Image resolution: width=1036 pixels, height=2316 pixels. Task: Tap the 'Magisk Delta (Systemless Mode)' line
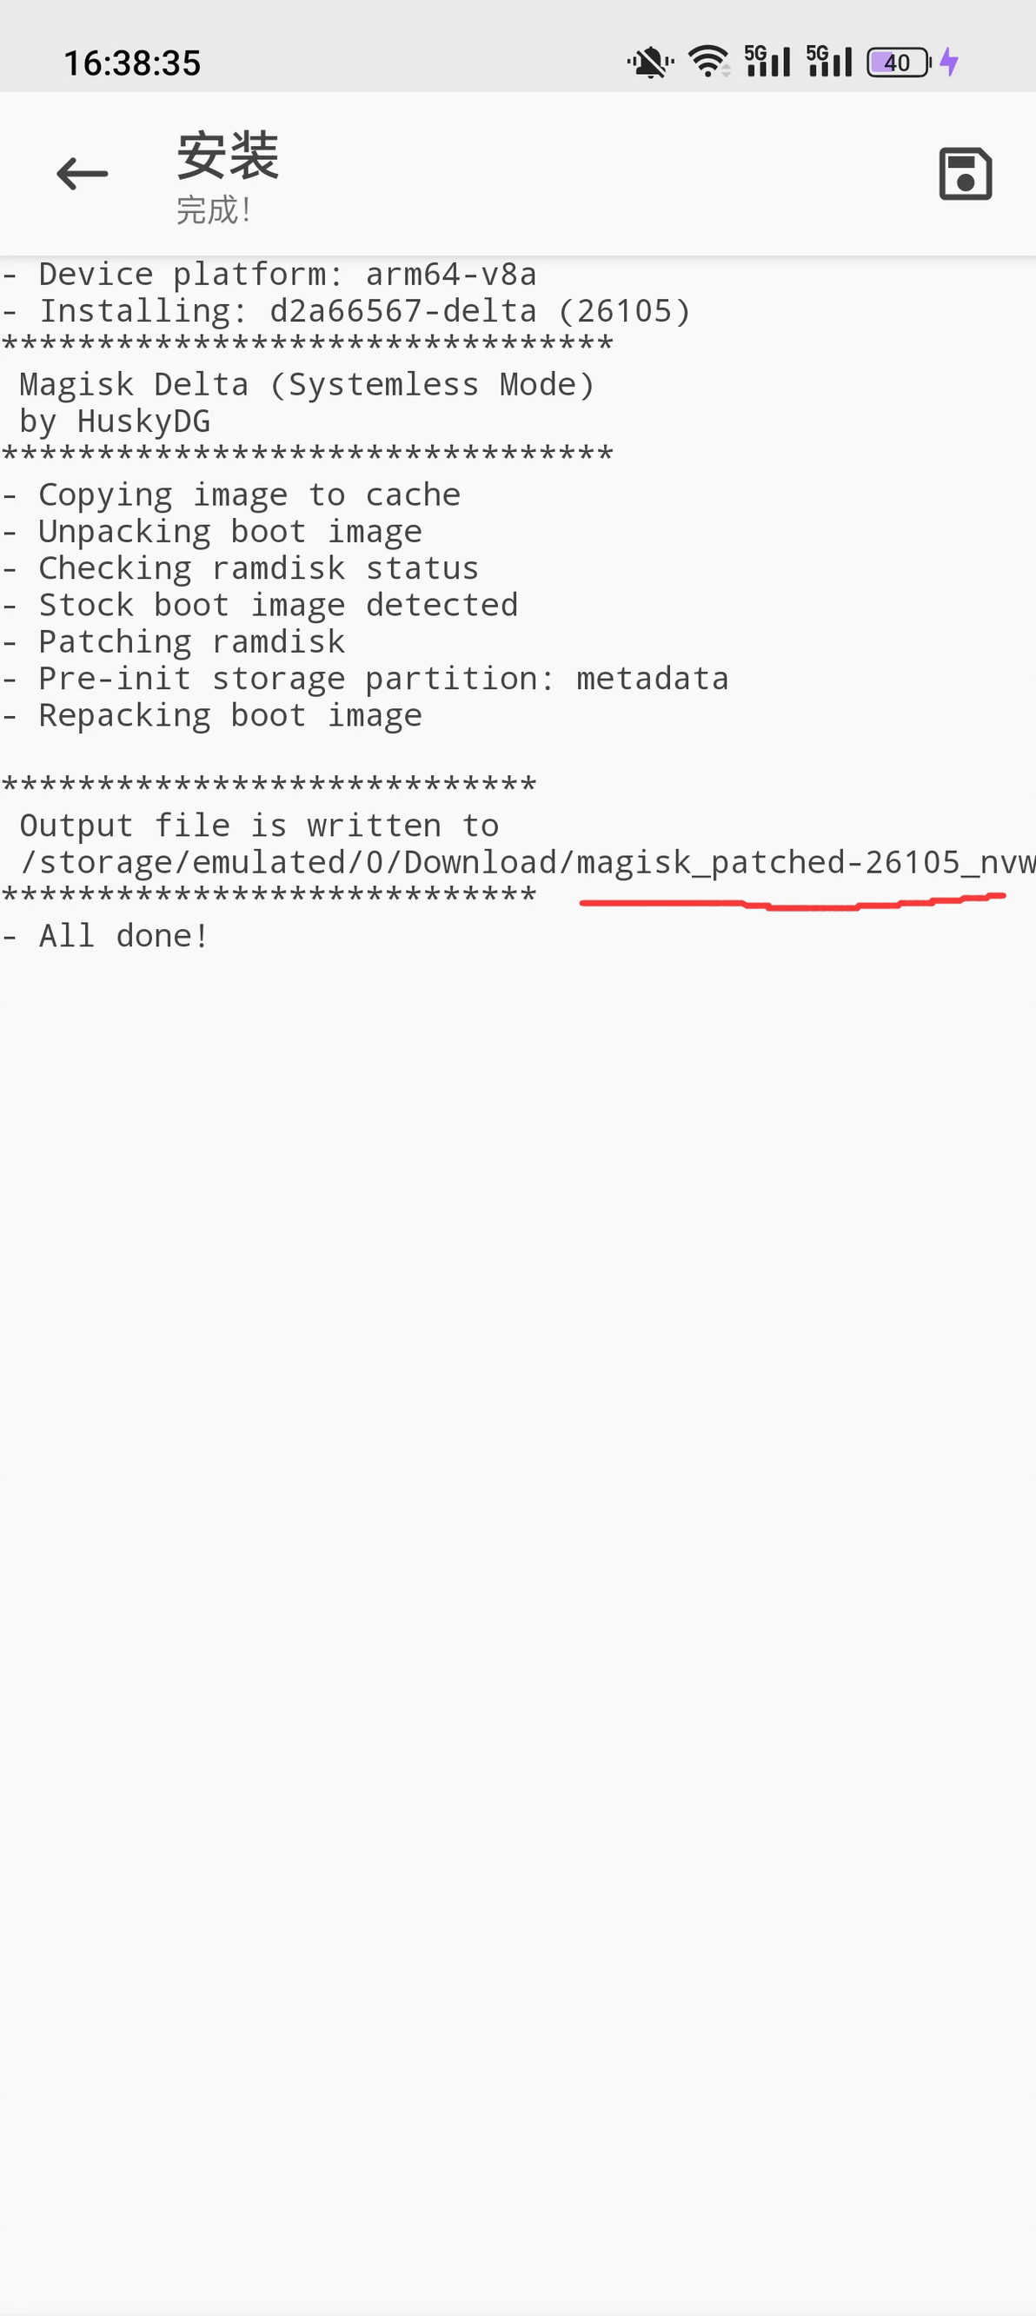306,385
